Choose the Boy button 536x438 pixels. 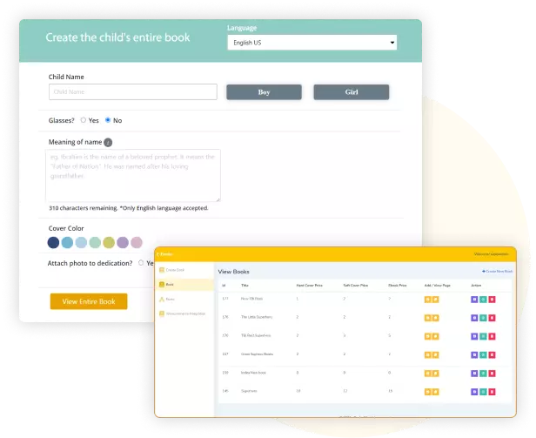(x=264, y=92)
